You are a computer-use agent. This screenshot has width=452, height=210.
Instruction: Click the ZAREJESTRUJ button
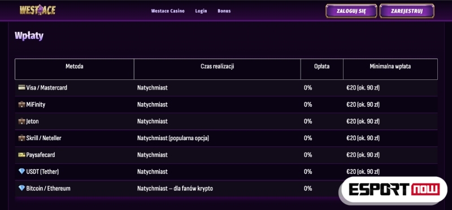[407, 11]
